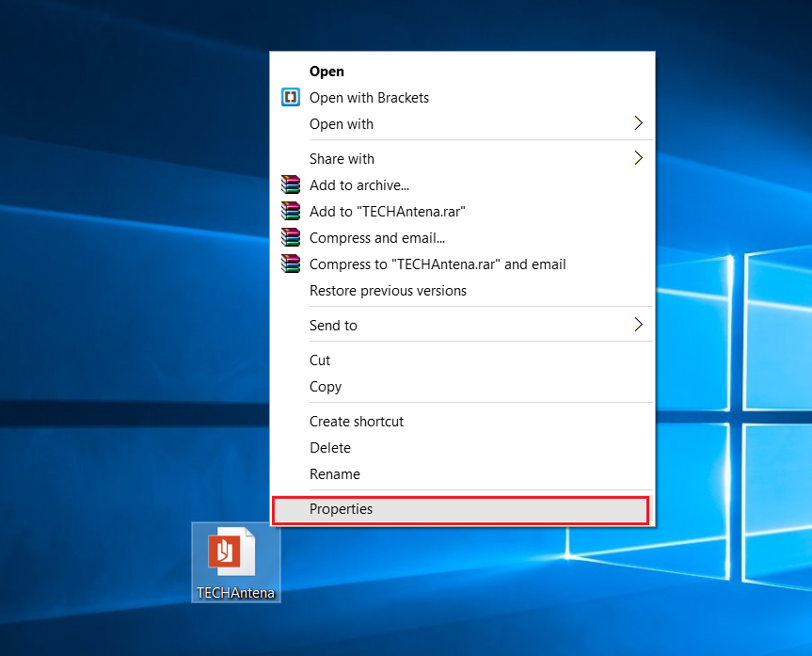Select Open with Brackets menu entry
Viewport: 812px width, 656px height.
[462, 98]
